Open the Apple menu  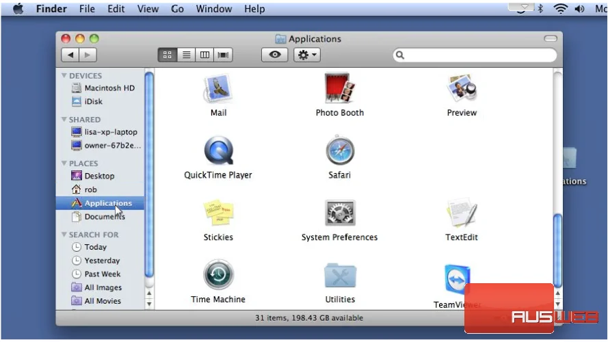[x=18, y=8]
